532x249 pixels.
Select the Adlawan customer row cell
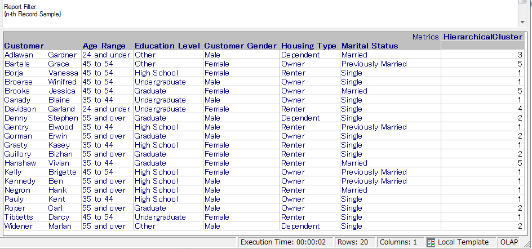(x=20, y=55)
